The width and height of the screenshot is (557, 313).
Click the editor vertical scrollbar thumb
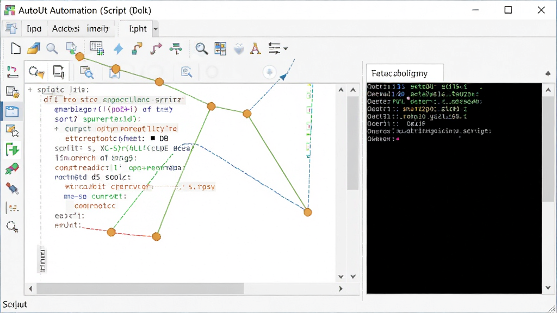(x=352, y=143)
